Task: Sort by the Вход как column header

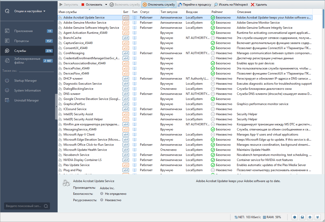Action: pyautogui.click(x=198, y=12)
